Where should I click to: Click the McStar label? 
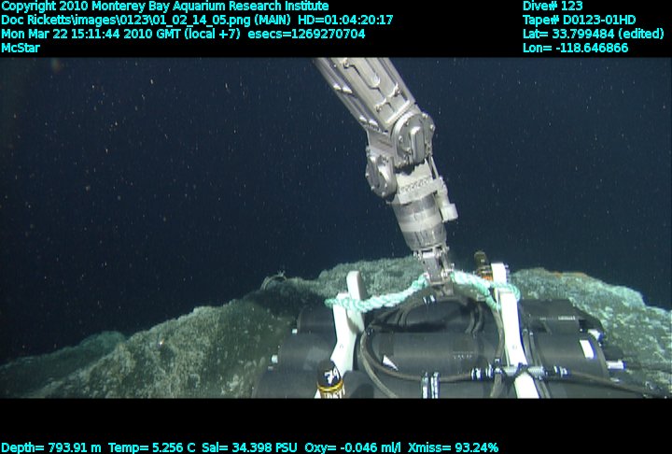pos(21,48)
